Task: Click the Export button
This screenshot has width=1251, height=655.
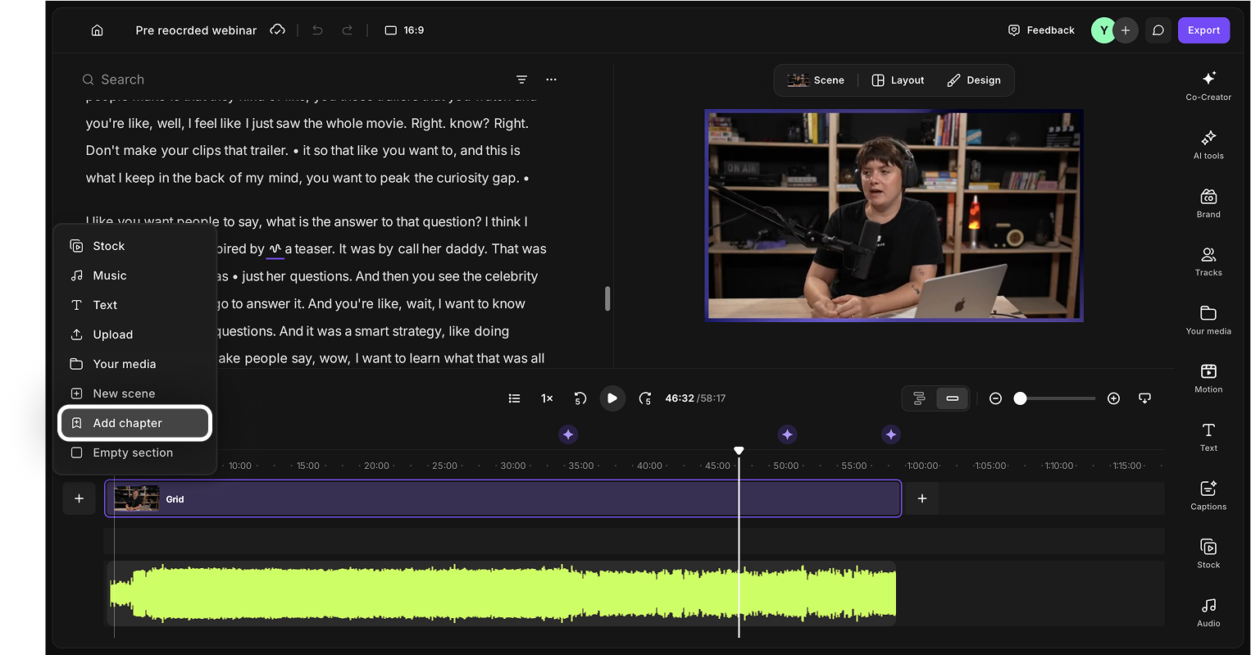Action: (x=1203, y=30)
